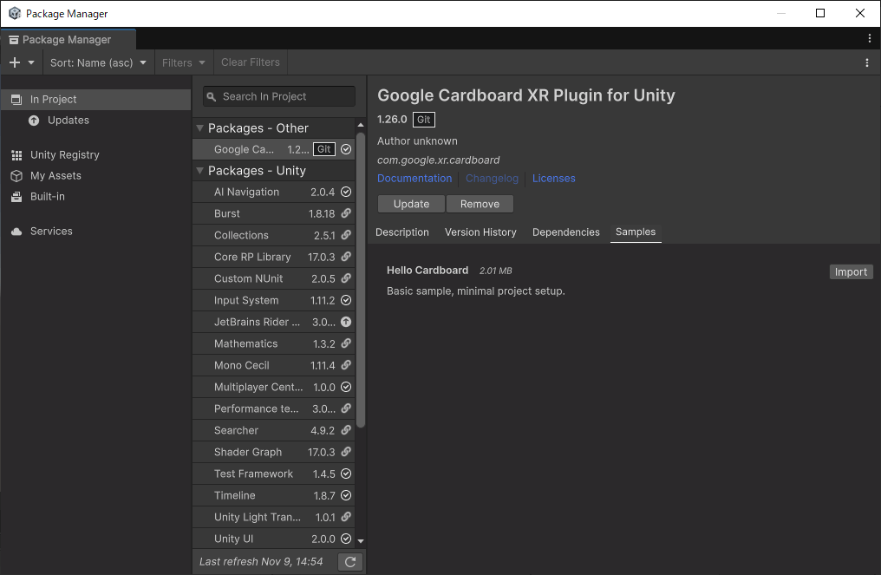Click dependency link icon for Searcher
Screen dimensions: 881x575
[346, 430]
